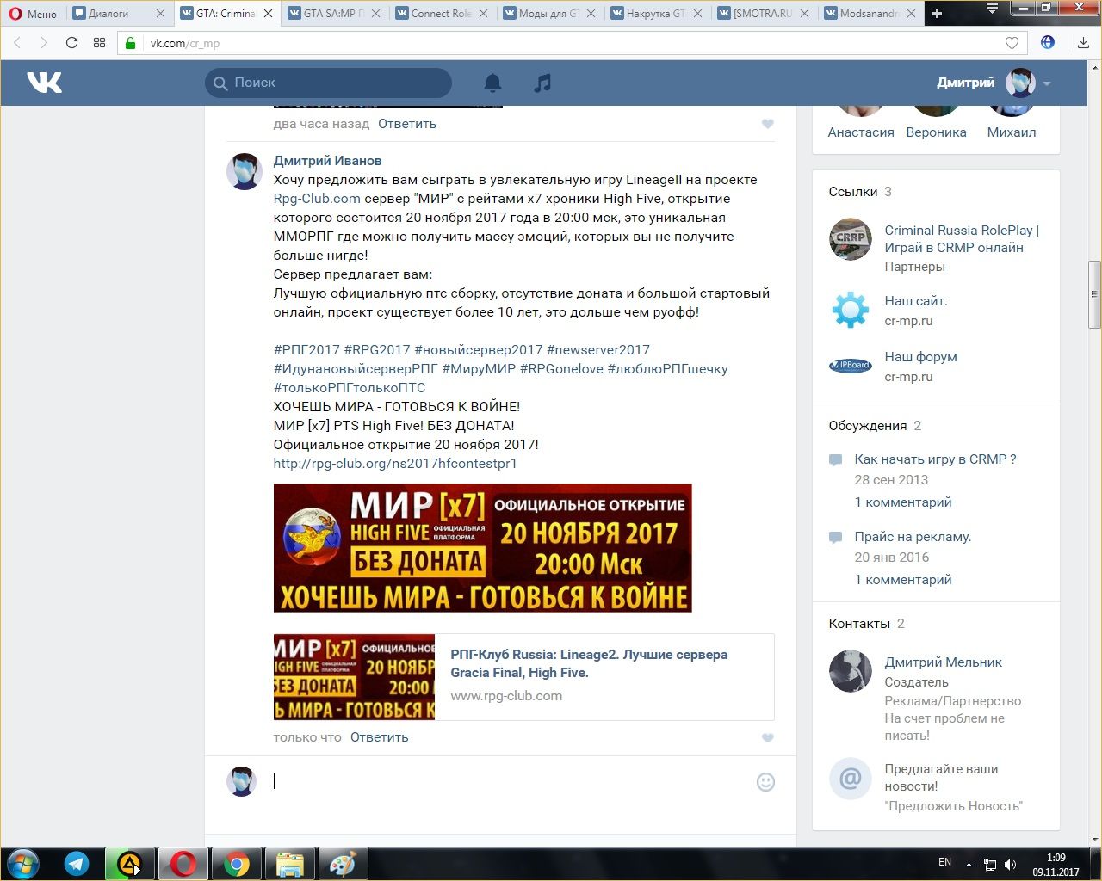The width and height of the screenshot is (1102, 881).
Task: Click hashtag #newserver2017
Action: coord(598,350)
